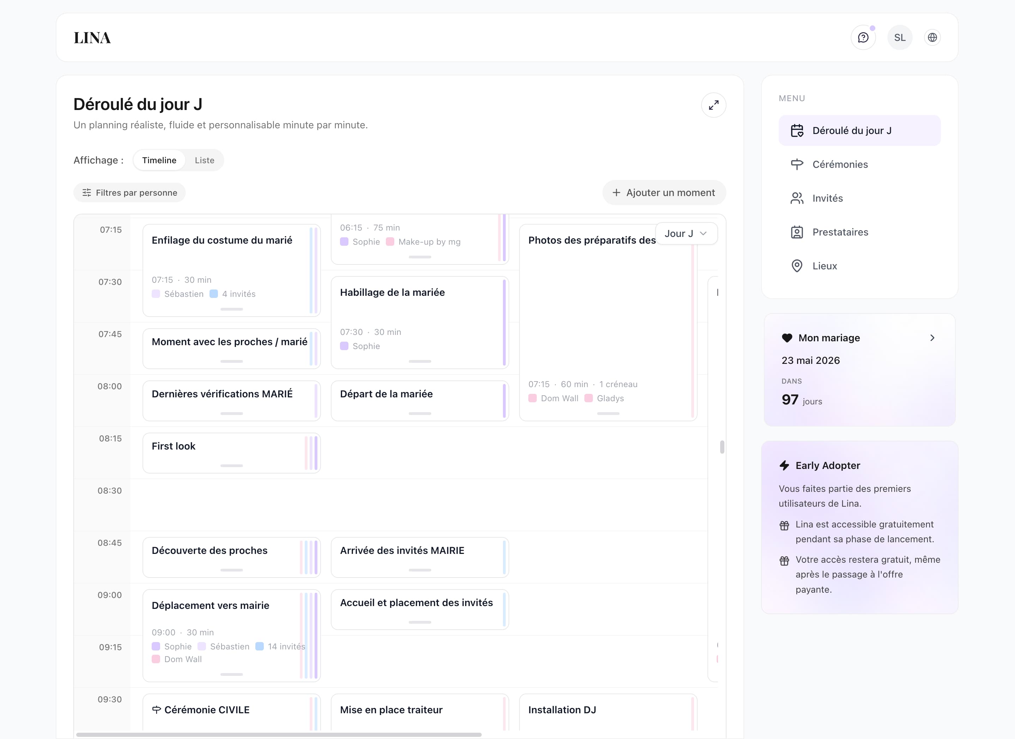Click the horizontal timeline scrollbar
Viewport: 1015px width, 739px height.
coord(278,734)
